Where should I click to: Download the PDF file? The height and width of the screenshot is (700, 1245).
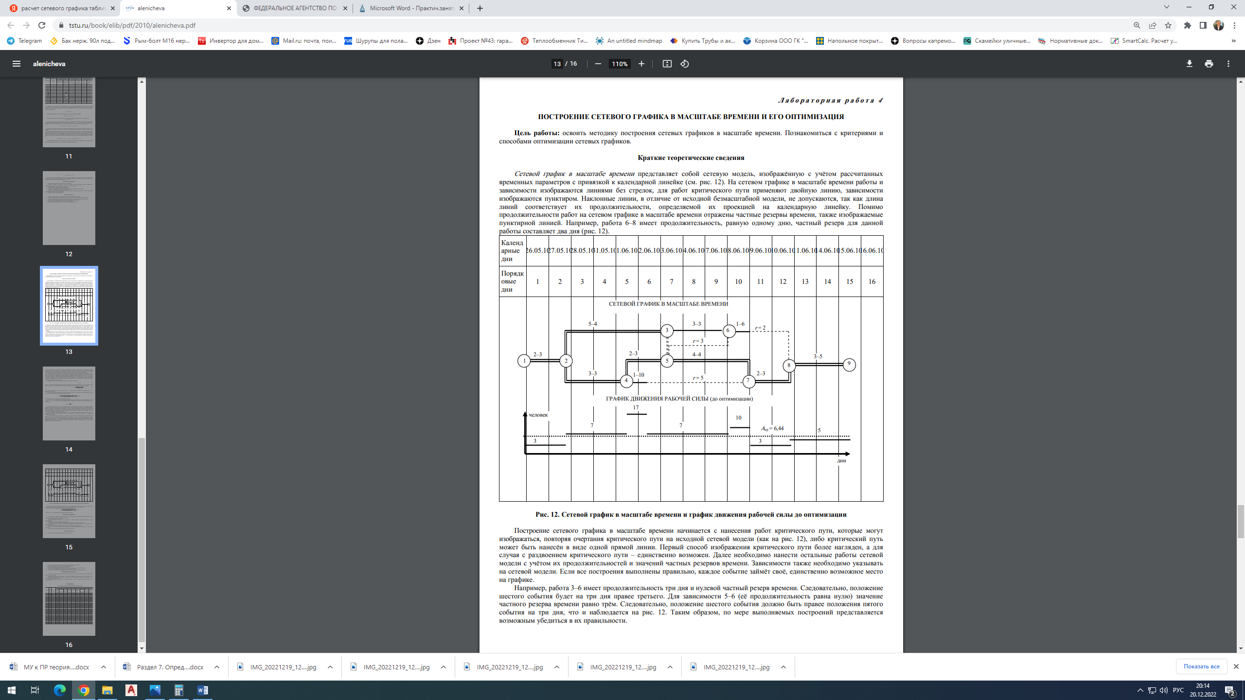(x=1190, y=64)
